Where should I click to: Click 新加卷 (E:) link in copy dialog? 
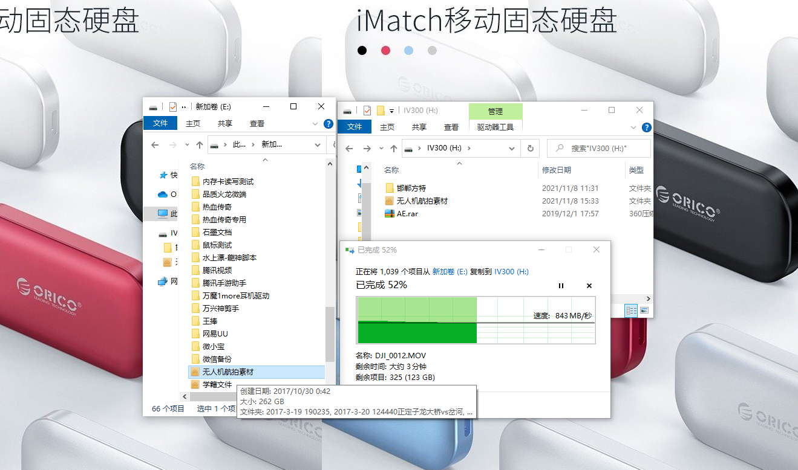[450, 272]
